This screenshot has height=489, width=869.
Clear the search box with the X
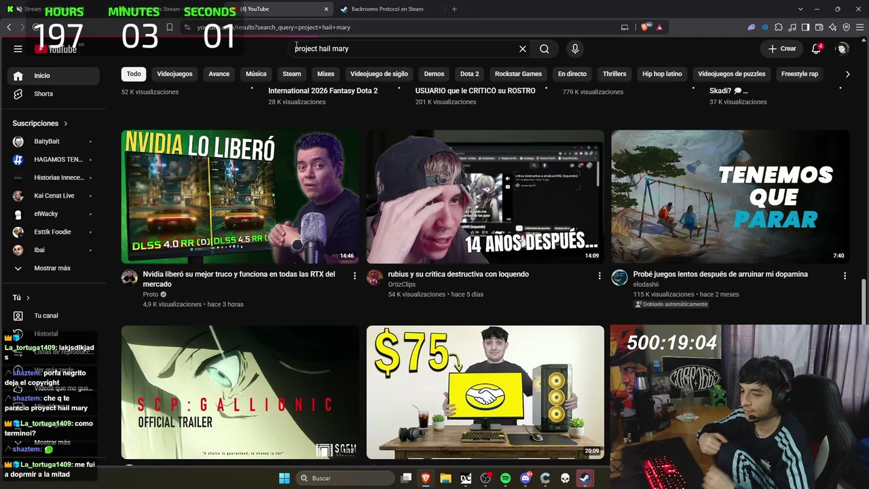(x=523, y=49)
